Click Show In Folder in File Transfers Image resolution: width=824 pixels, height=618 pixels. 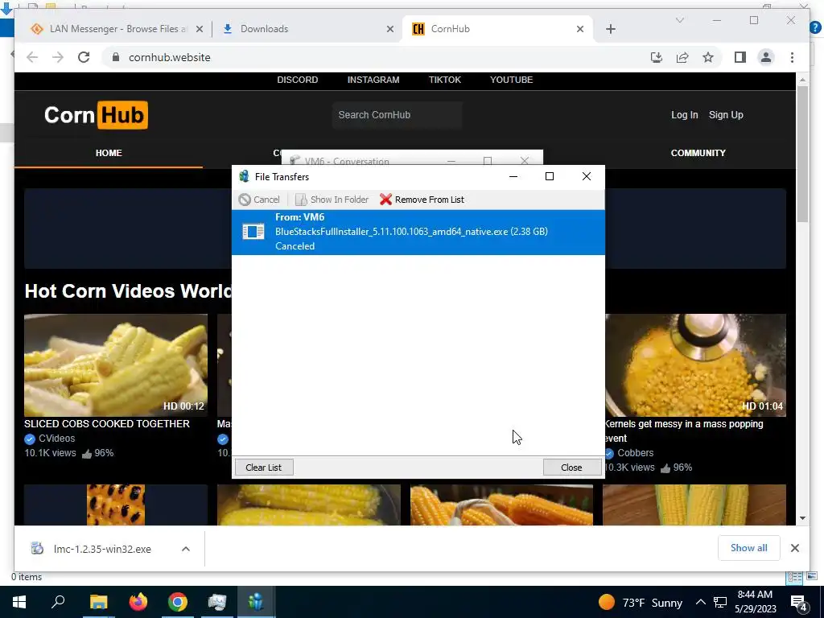[332, 200]
